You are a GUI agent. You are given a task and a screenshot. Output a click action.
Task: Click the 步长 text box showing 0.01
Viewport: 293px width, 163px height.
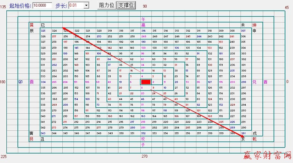click(x=76, y=5)
